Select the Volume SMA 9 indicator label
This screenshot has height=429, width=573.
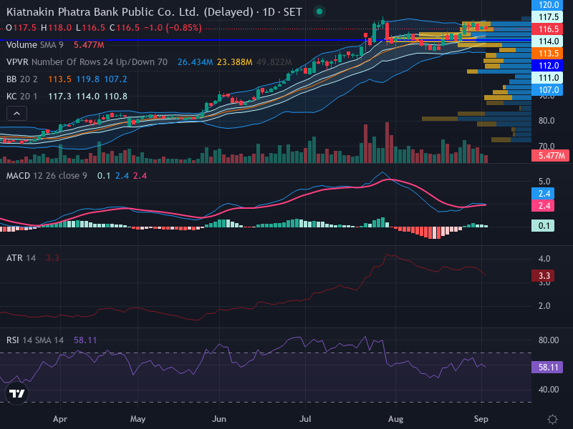[35, 45]
